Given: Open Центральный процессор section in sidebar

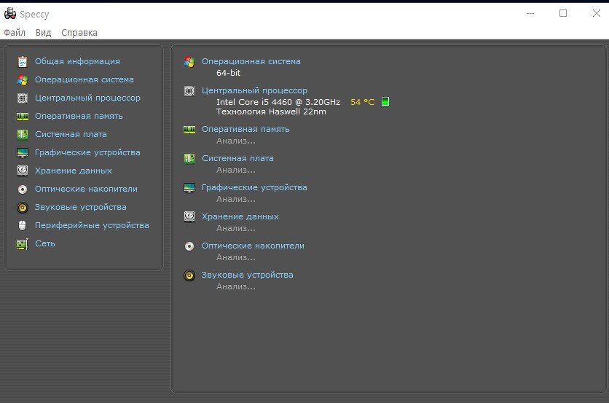Looking at the screenshot, I should 87,98.
